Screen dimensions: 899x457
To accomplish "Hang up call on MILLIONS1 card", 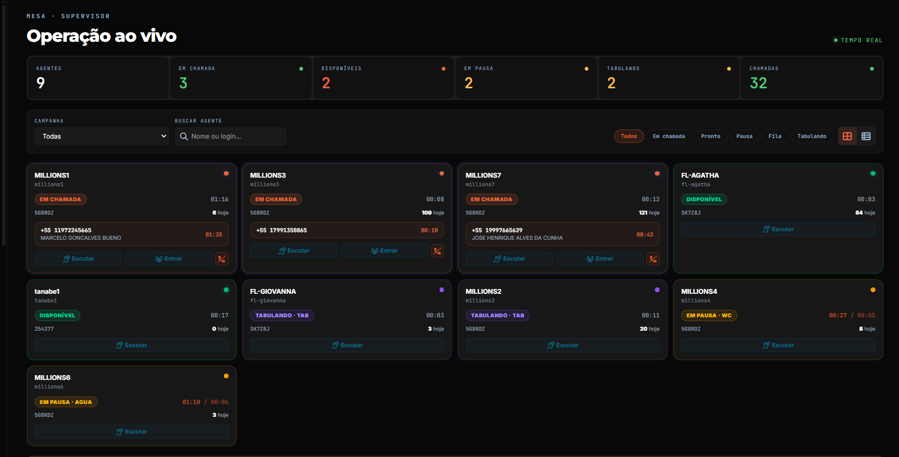I will pyautogui.click(x=222, y=259).
